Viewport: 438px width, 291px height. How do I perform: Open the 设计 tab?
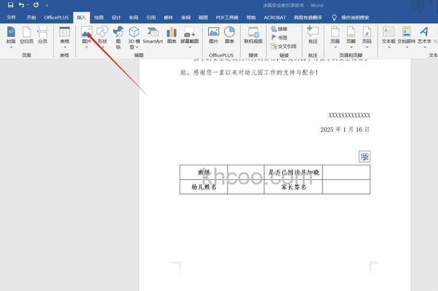click(x=116, y=17)
